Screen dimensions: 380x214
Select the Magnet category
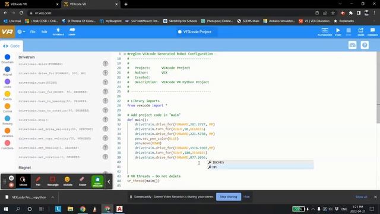(x=7, y=71)
